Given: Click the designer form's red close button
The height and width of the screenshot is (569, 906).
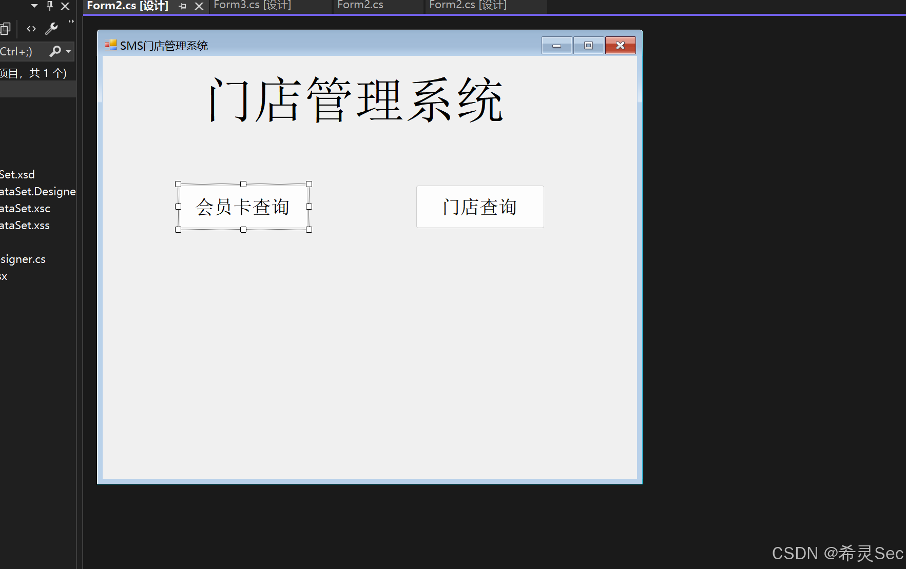Looking at the screenshot, I should point(621,46).
